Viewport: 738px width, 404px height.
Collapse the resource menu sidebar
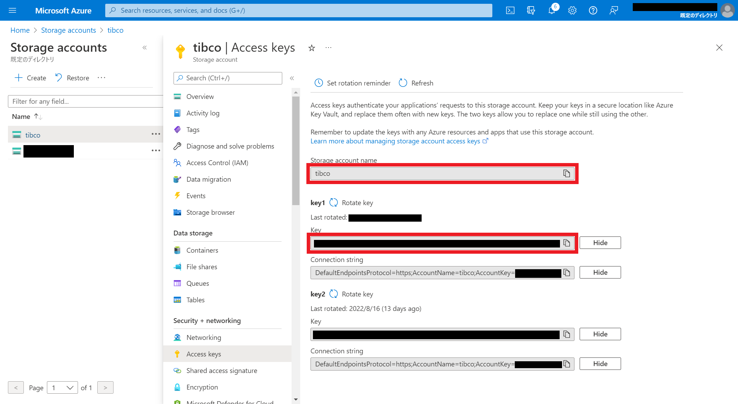[x=292, y=78]
